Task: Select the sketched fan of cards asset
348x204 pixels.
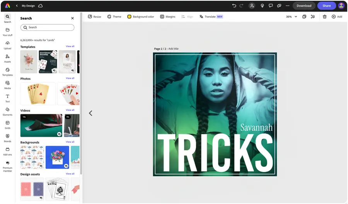Action: pyautogui.click(x=58, y=189)
